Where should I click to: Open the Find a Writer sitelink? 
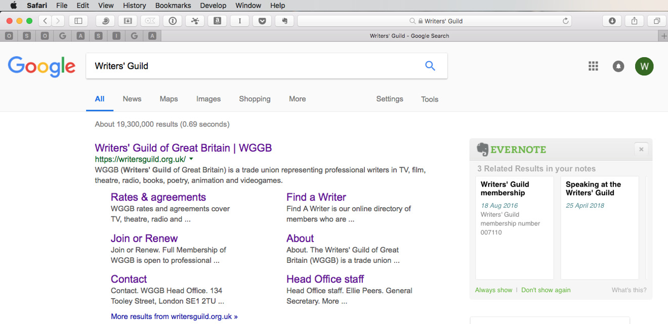pyautogui.click(x=316, y=197)
